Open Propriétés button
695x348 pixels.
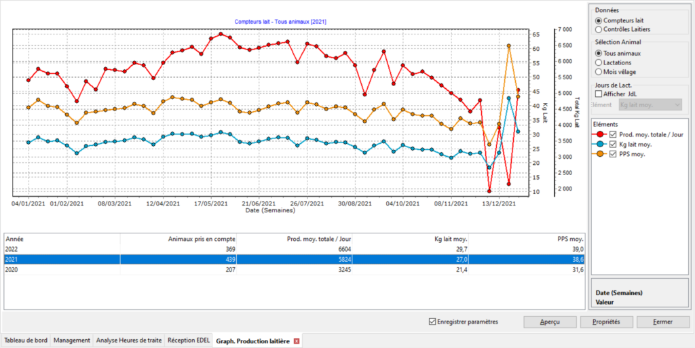click(x=606, y=322)
